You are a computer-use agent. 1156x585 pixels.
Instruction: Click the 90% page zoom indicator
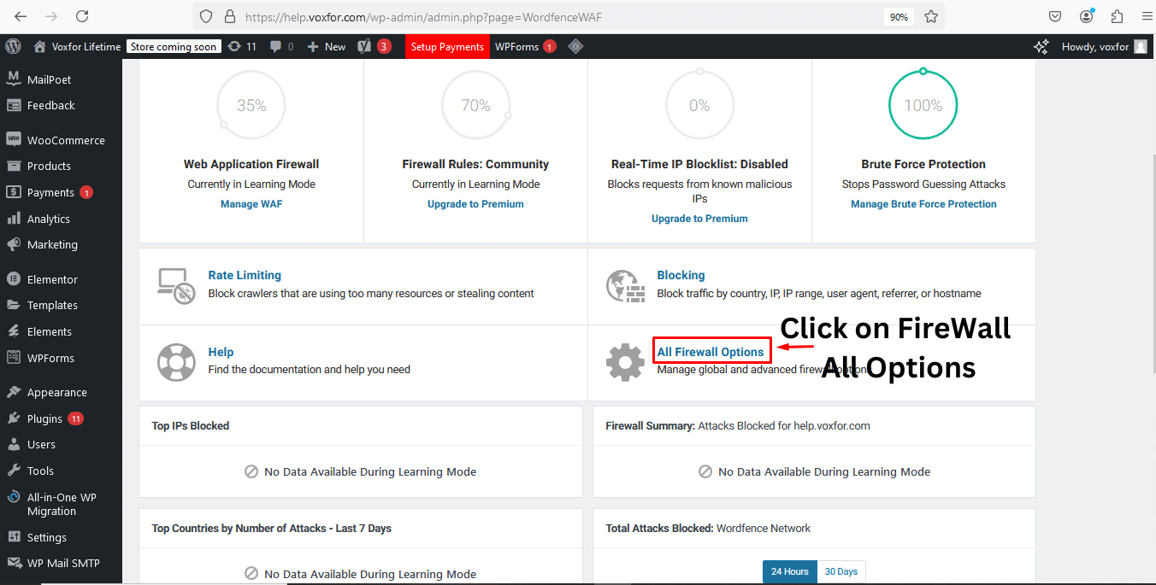coord(899,16)
